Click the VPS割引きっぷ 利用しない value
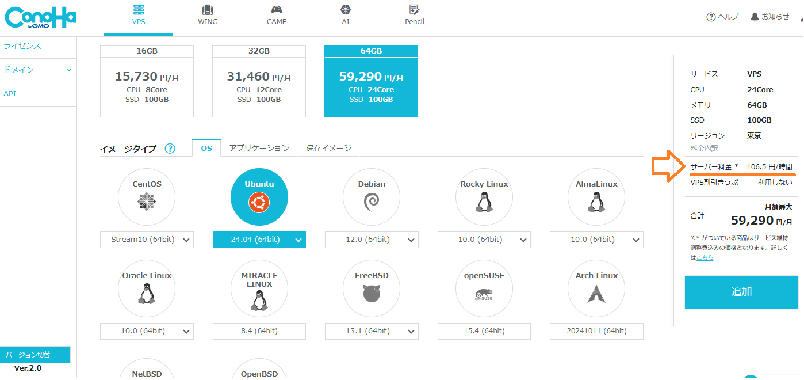Viewport: 804px width, 380px height. (x=775, y=182)
